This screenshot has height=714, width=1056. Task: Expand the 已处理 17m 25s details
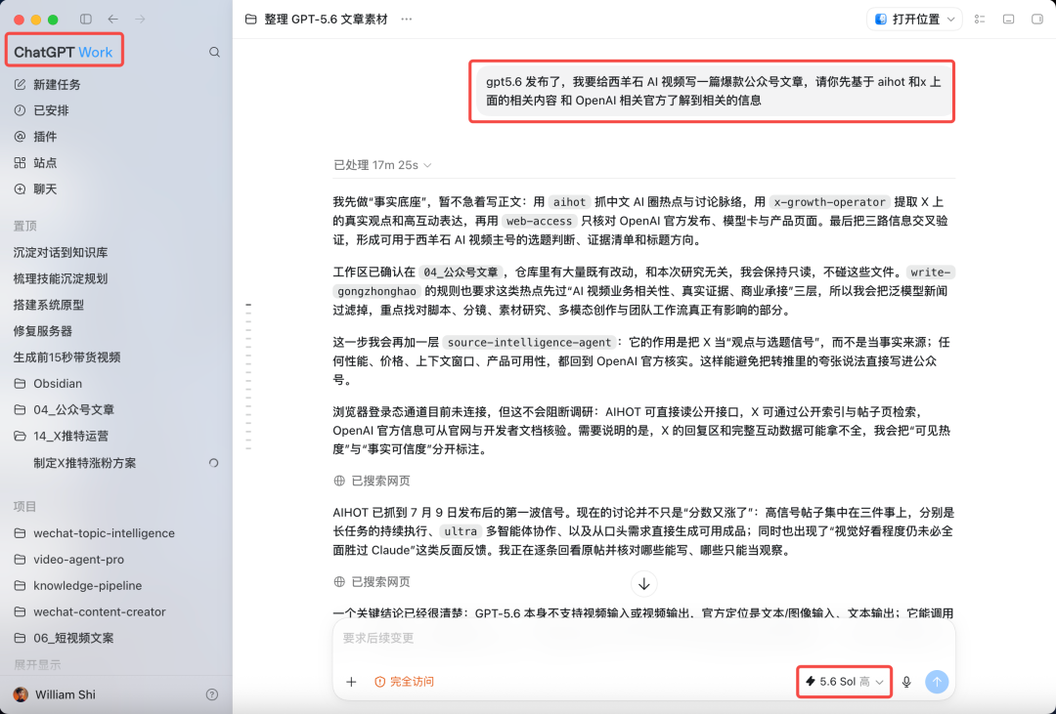[x=382, y=165]
